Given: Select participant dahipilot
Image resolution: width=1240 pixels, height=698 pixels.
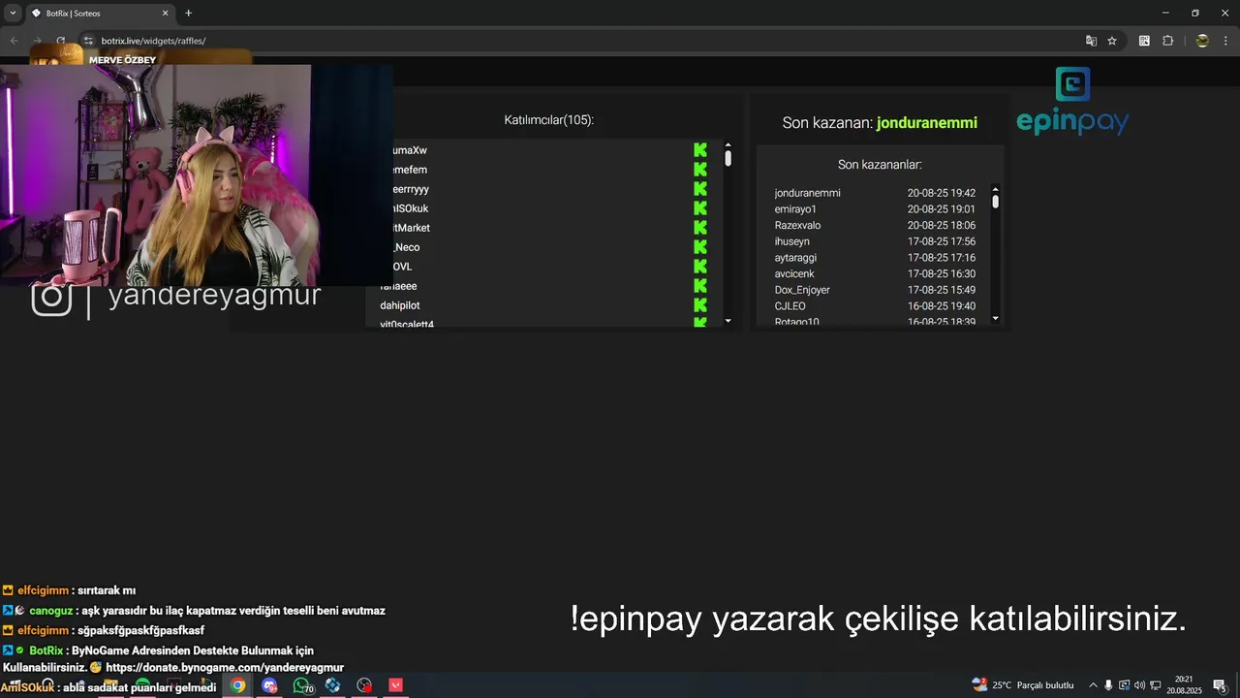Looking at the screenshot, I should [x=399, y=305].
